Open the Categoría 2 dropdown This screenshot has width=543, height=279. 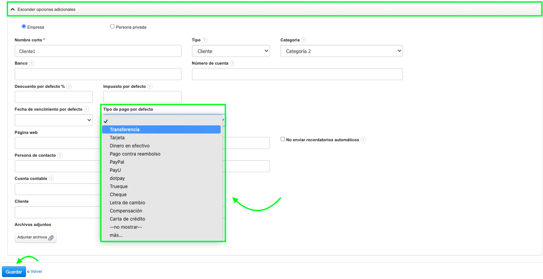pyautogui.click(x=341, y=51)
